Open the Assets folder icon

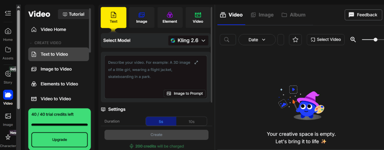click(x=8, y=50)
